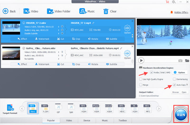The image size is (190, 125).
Task: Select the GIF toolbox preset
Action: point(58,108)
